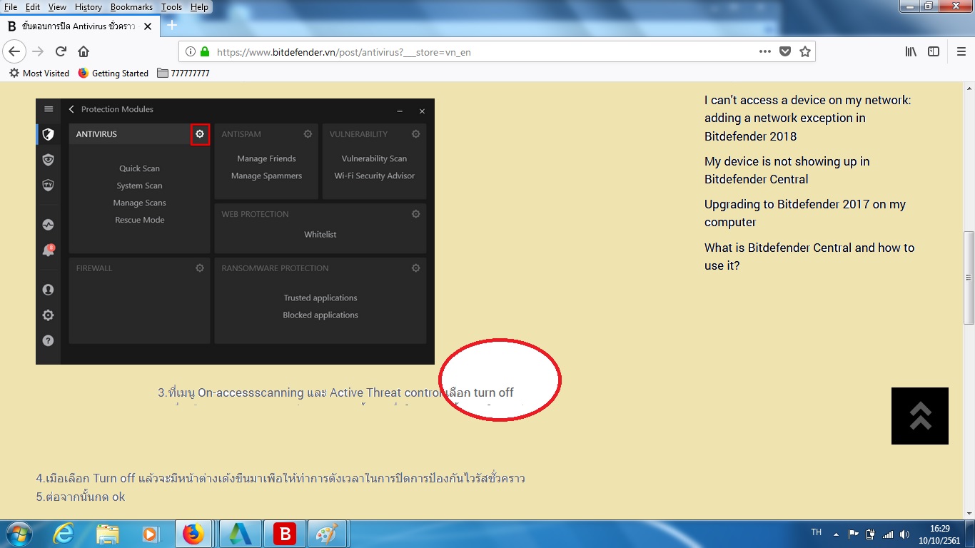
Task: Open the Most Visited bookmarks
Action: click(39, 73)
